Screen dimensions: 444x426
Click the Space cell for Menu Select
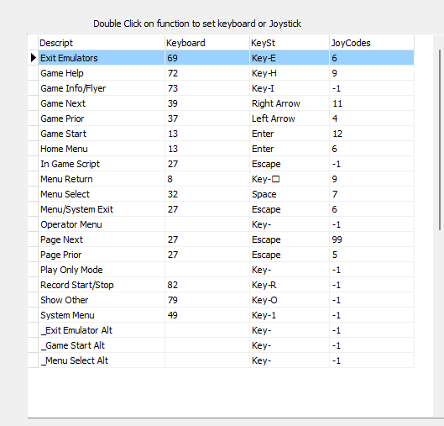pyautogui.click(x=290, y=194)
